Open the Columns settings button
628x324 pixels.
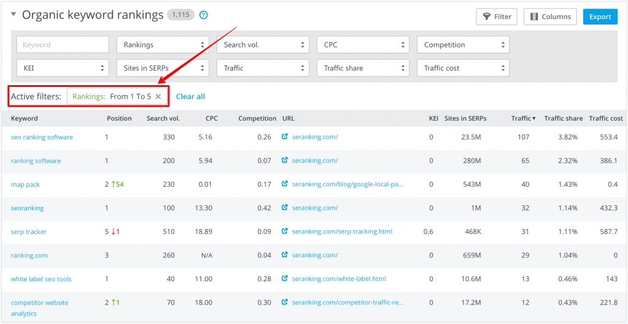tap(550, 17)
